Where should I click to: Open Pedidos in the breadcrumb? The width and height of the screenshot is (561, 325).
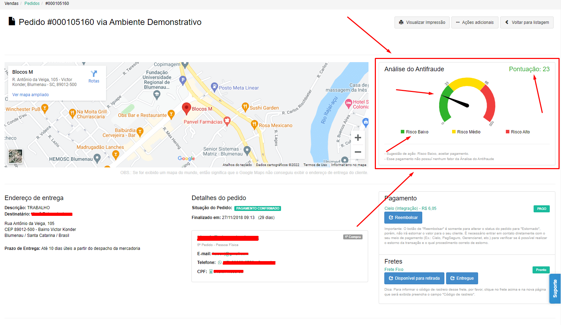[32, 4]
